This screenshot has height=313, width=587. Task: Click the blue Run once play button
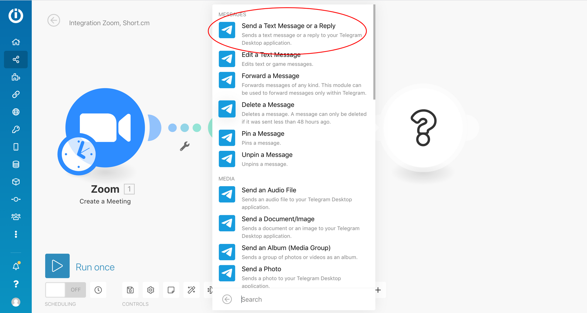pyautogui.click(x=57, y=266)
